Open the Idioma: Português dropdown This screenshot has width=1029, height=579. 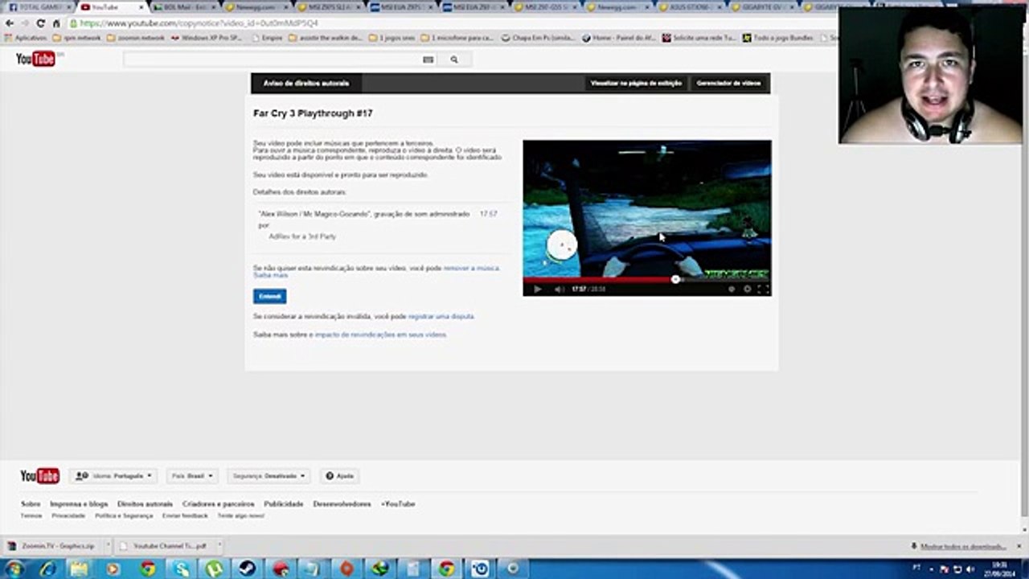113,476
